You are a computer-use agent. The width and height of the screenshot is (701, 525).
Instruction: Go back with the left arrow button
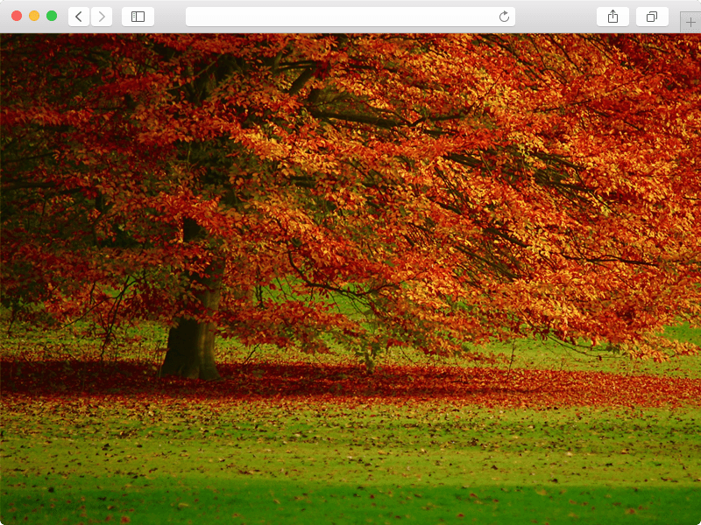click(x=79, y=17)
